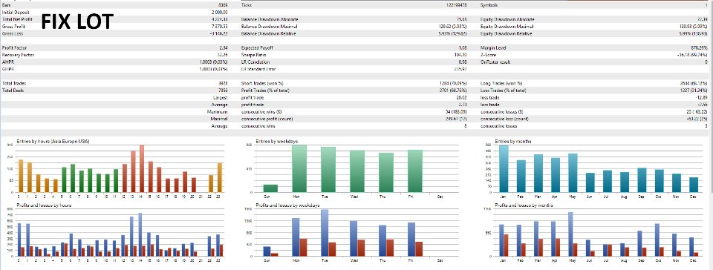Click 'Profits and losses by weekdays' chart title
This screenshot has height=270, width=713.
(288, 205)
